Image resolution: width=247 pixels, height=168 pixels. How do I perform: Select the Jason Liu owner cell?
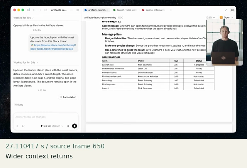coord(154,69)
